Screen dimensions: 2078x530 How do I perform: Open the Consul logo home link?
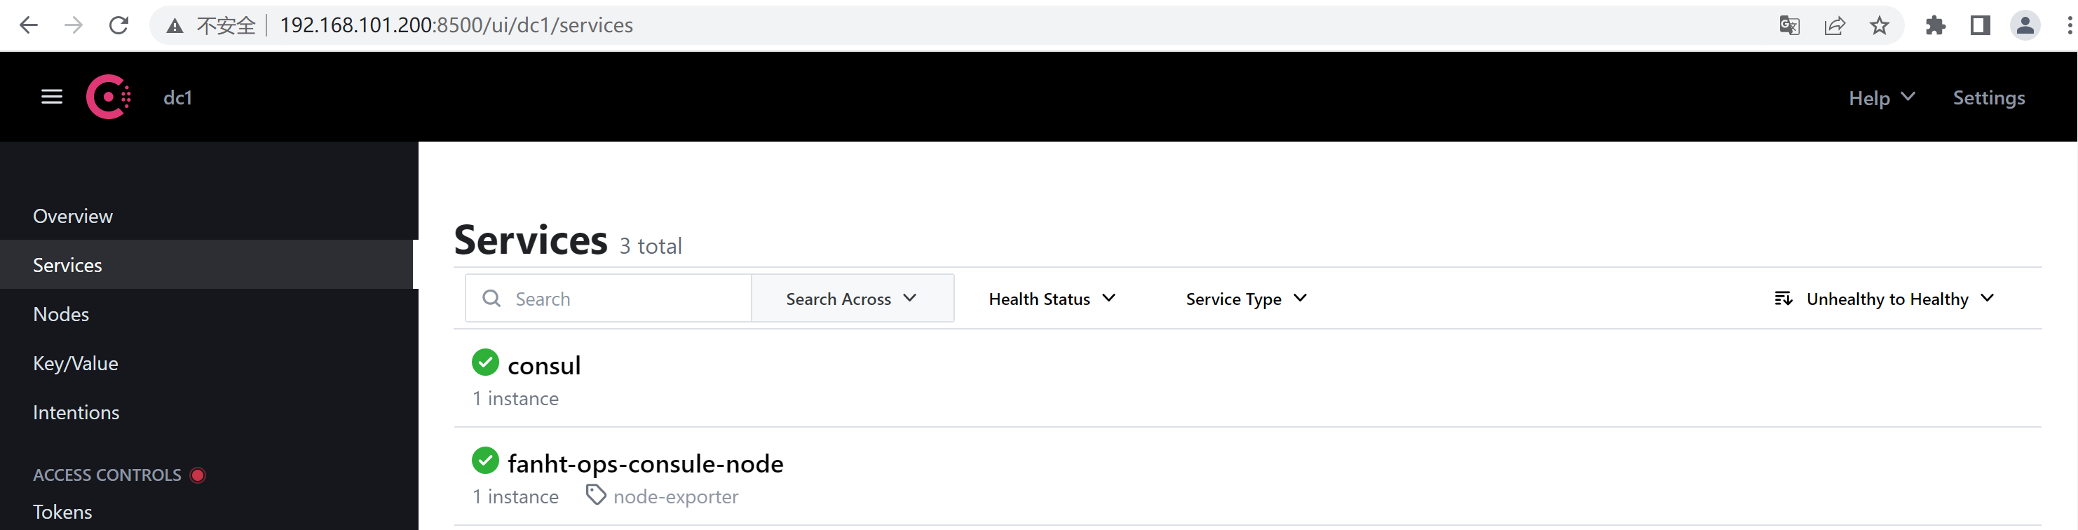click(109, 97)
